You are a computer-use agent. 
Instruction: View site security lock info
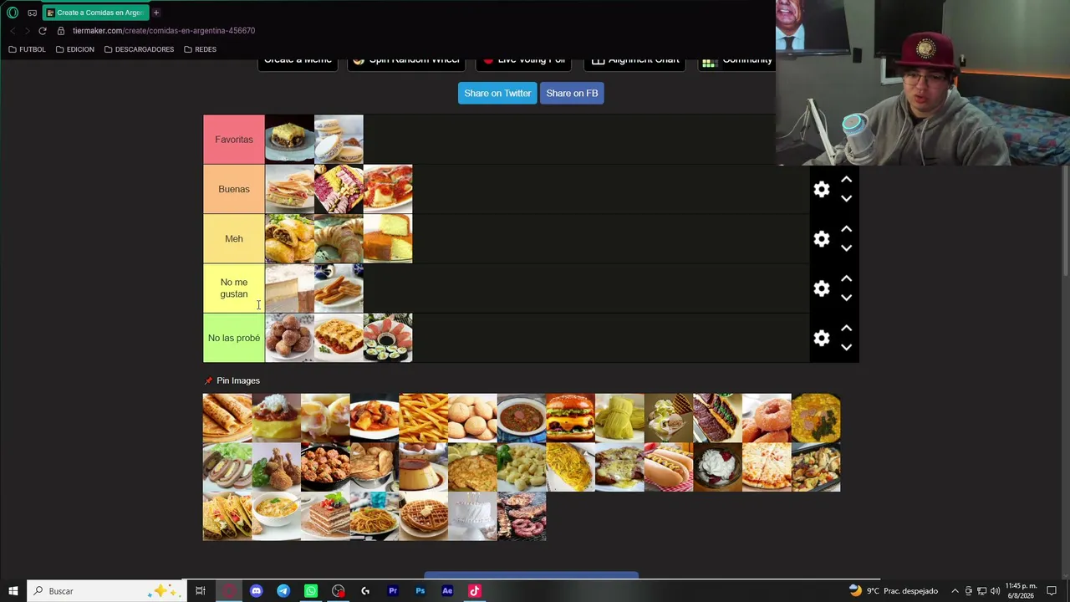pyautogui.click(x=60, y=31)
